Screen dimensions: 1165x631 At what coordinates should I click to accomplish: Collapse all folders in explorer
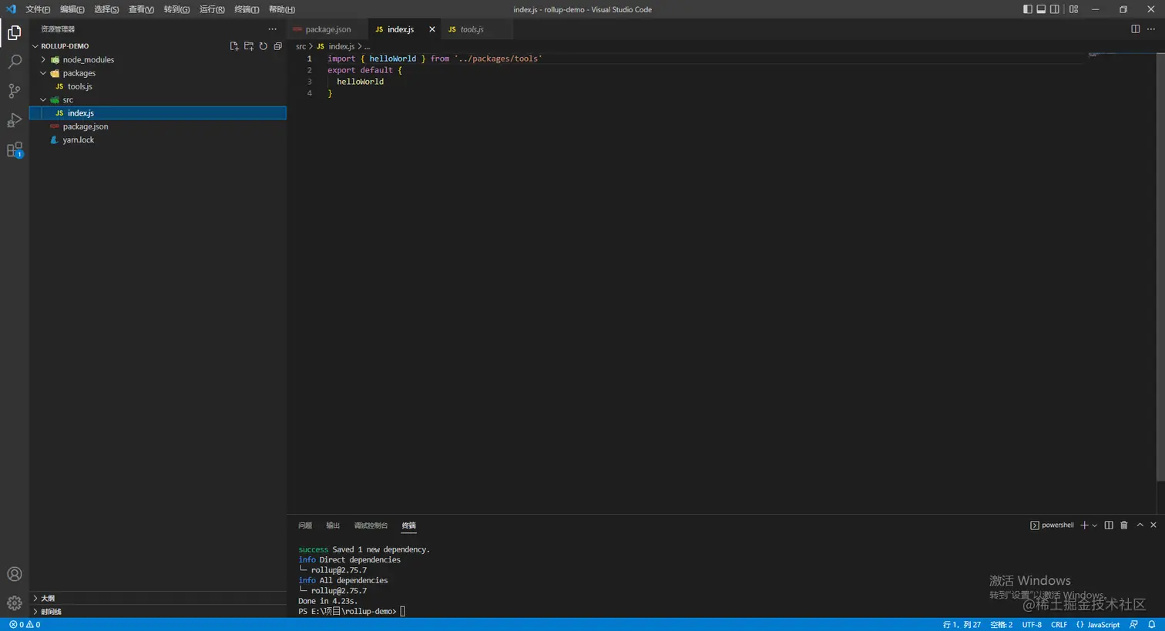[277, 46]
